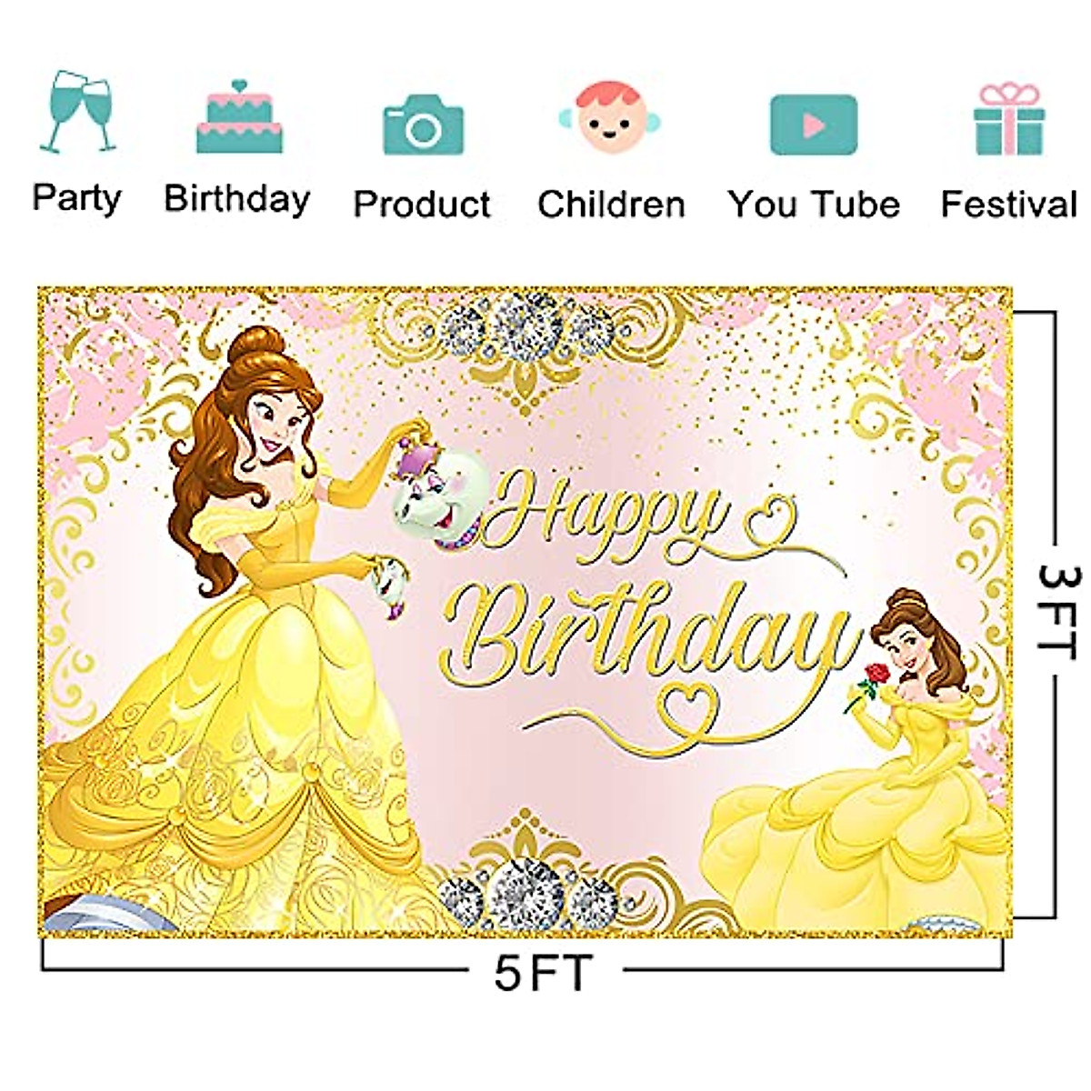Click the 3FT height dimension label
Screen dimensions: 1091x1091
coord(1059,609)
